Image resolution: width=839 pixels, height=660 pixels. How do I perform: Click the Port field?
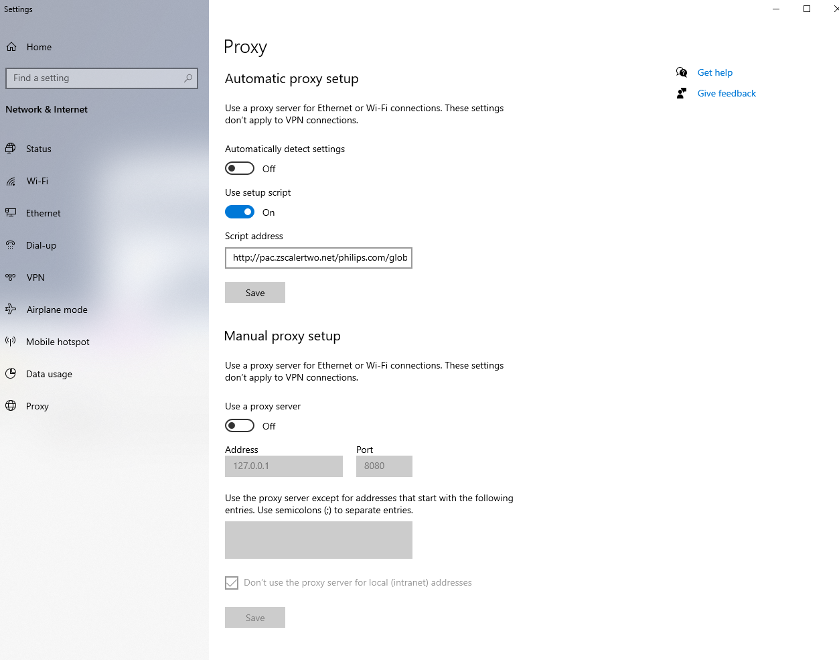[384, 466]
